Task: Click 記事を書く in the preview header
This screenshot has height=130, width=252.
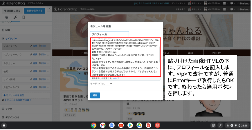Action: coord(180,10)
